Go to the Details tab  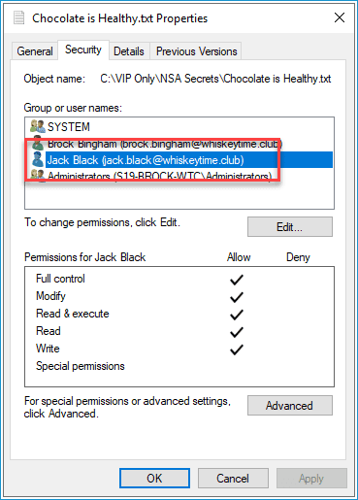click(x=129, y=51)
